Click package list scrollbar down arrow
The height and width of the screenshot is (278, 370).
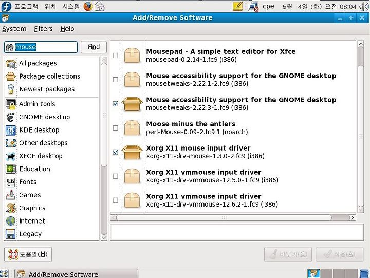(x=361, y=209)
